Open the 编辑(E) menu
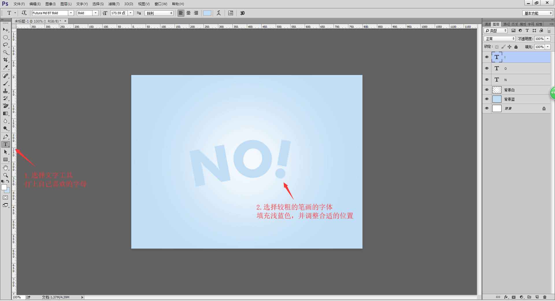The image size is (555, 301). (35, 4)
